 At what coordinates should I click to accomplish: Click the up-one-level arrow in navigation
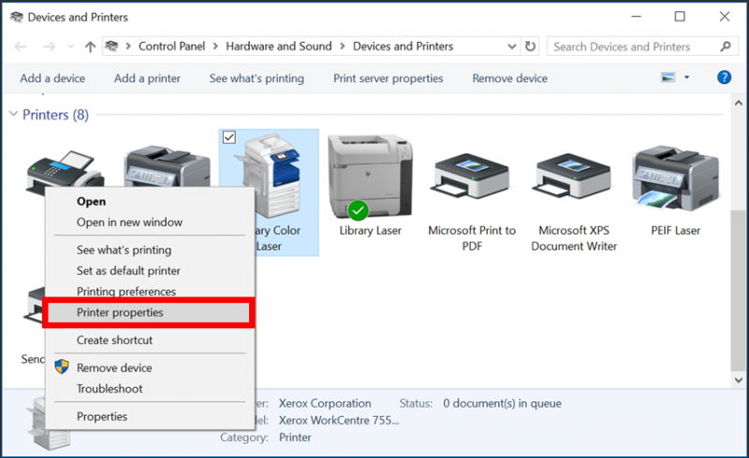point(90,47)
